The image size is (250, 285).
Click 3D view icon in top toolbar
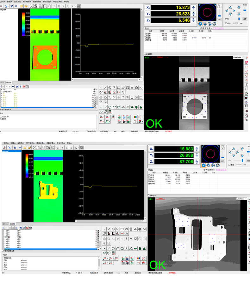coord(16,6)
